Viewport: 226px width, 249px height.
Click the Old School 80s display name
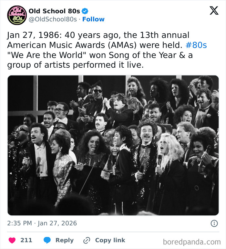point(54,11)
